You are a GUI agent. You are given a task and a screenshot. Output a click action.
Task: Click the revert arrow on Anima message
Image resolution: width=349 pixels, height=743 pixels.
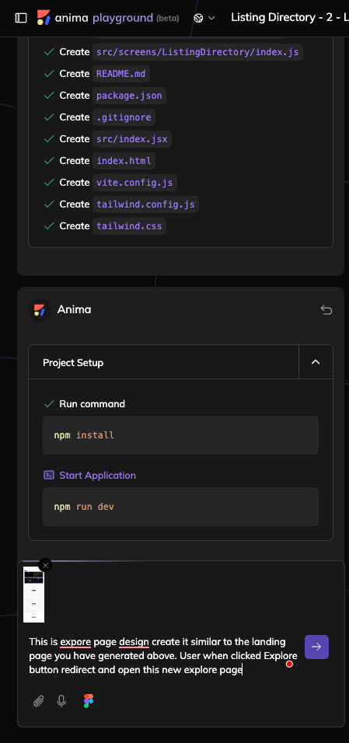[326, 310]
